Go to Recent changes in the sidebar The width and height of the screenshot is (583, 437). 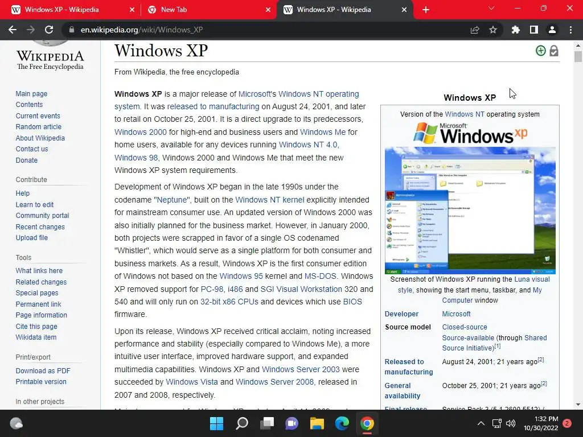(x=40, y=226)
